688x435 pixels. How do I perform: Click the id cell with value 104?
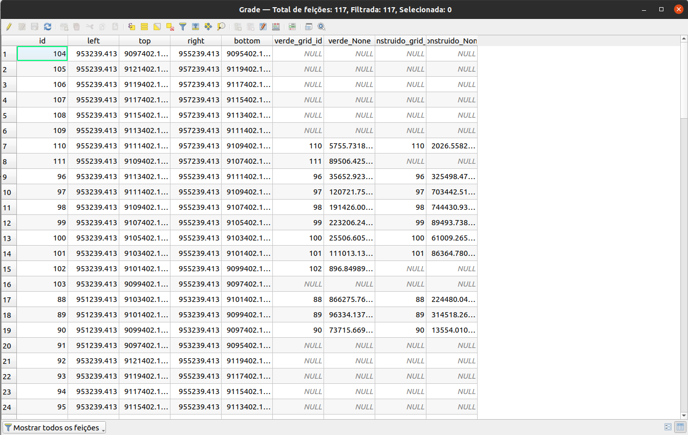[x=42, y=54]
